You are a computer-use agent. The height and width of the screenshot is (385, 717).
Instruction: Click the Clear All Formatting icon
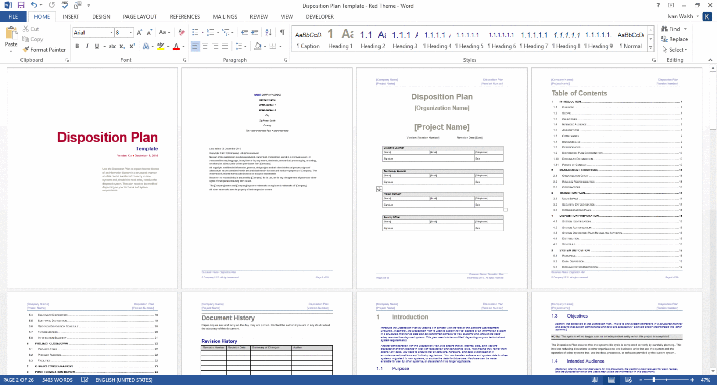pos(181,32)
